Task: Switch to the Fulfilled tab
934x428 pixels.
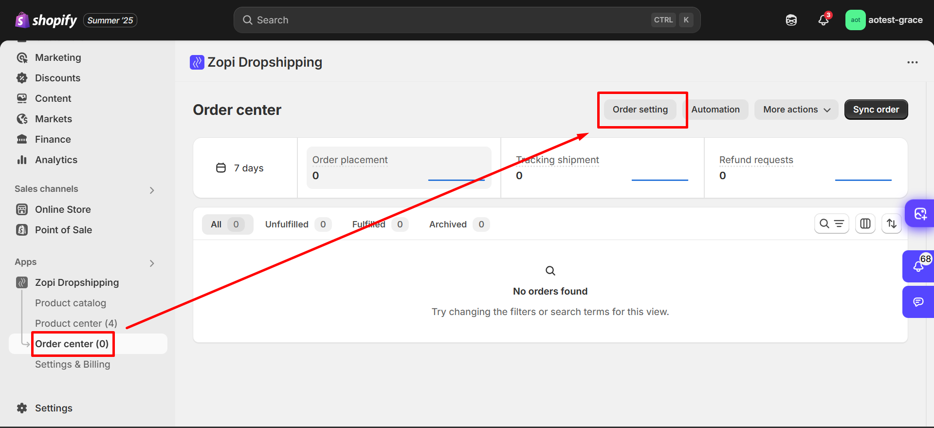Action: (x=380, y=224)
